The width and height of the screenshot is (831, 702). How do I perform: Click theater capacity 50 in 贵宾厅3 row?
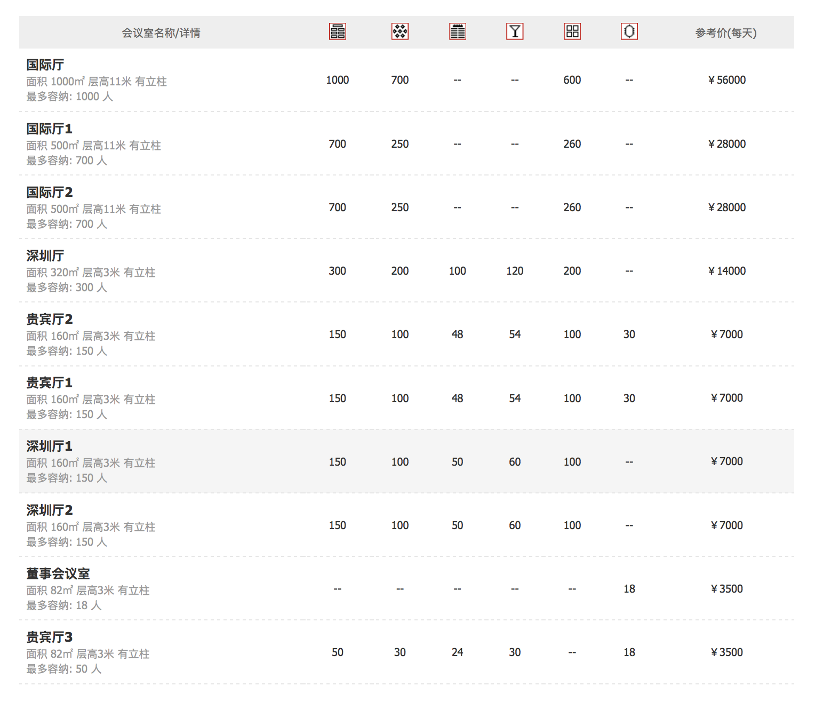coord(338,652)
